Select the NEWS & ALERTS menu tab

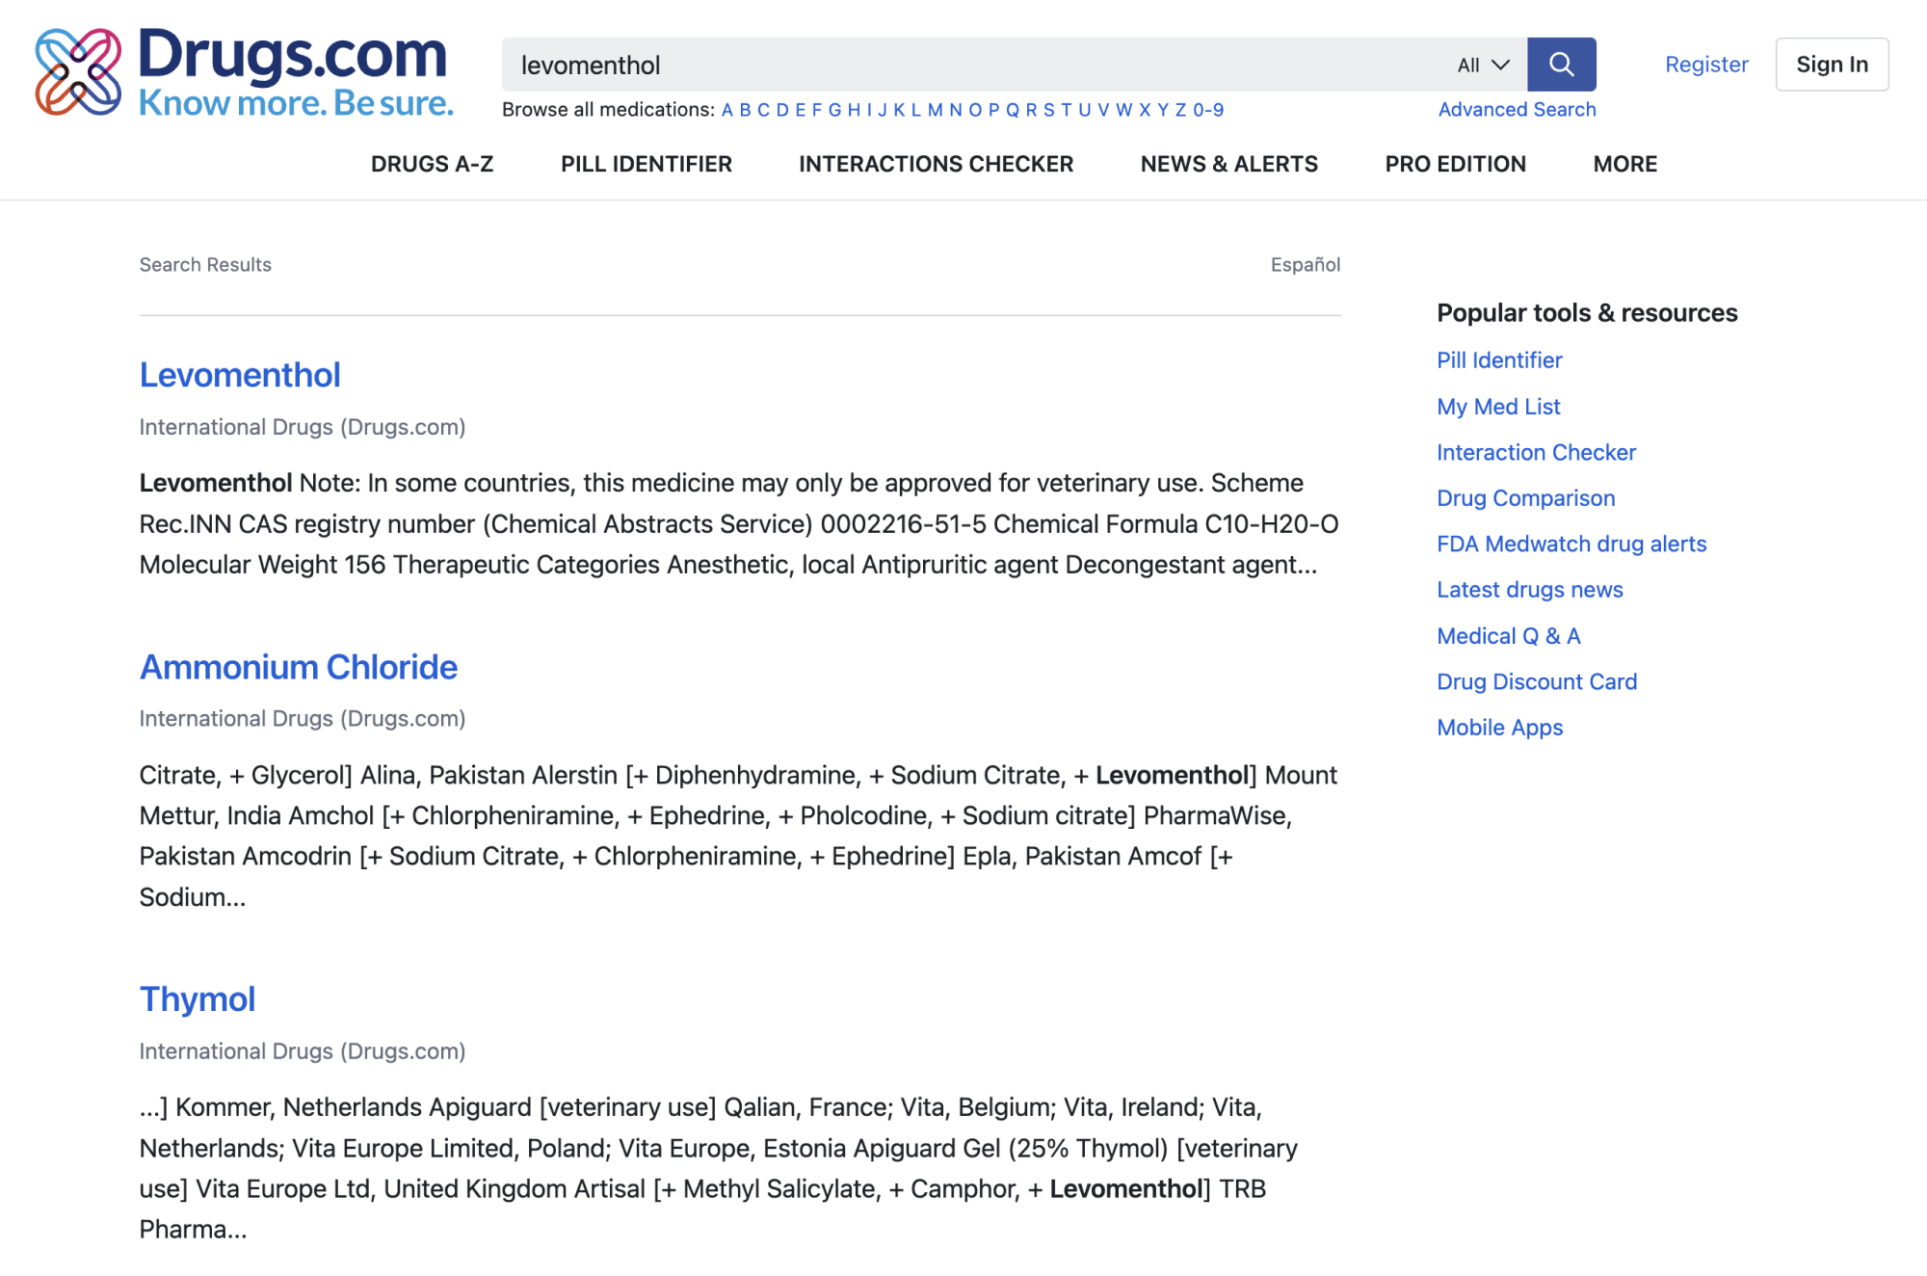1228,161
